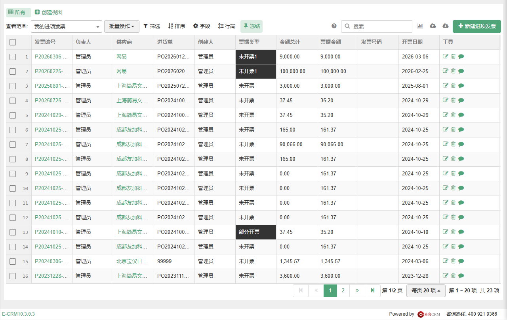Delete row 5 invoice P20241029
This screenshot has height=320, width=507.
click(453, 115)
